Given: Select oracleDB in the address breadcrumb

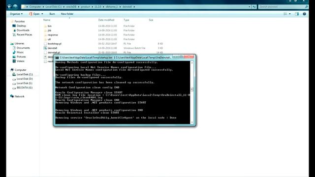Looking at the screenshot, I should tap(71, 7).
